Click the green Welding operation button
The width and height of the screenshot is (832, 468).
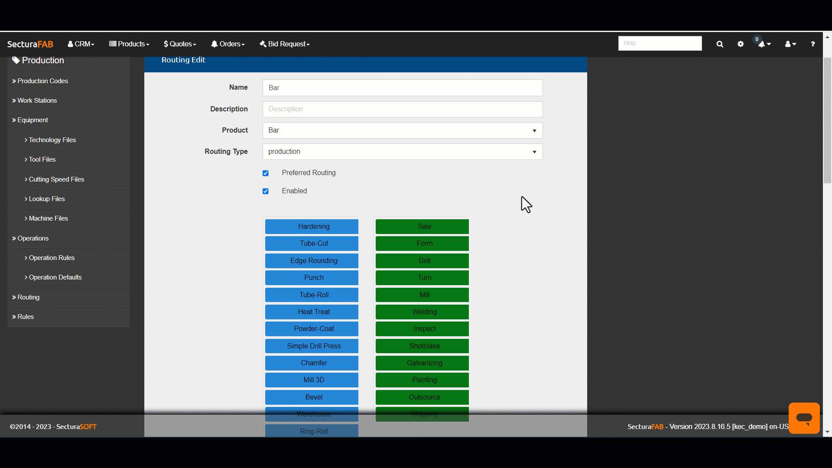(x=422, y=312)
